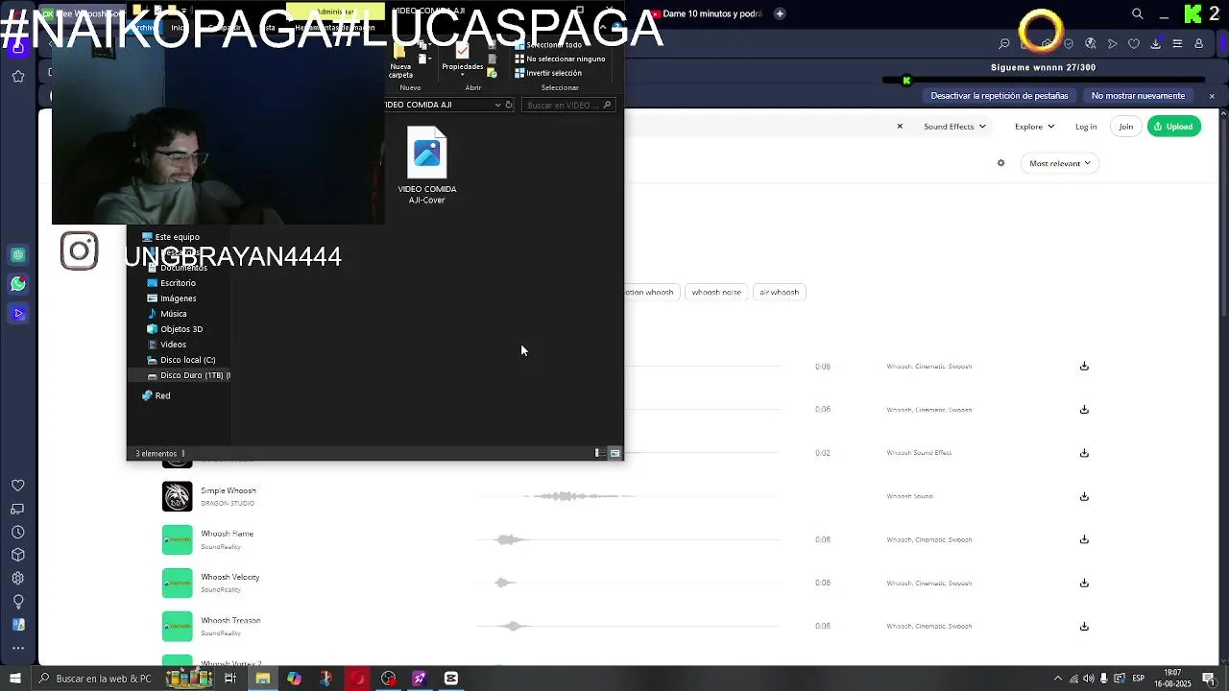
Task: Expand the Explore menu on Pixabay
Action: click(1034, 127)
